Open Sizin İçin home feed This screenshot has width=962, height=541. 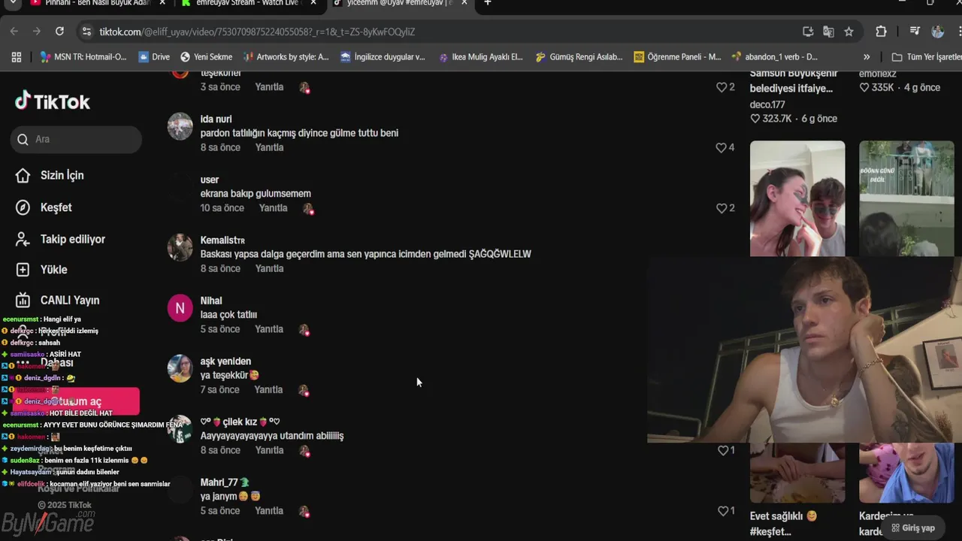(x=50, y=175)
